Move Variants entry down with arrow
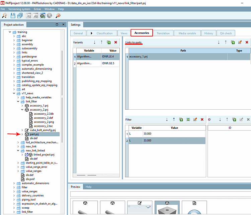This screenshot has width=251, height=215. 94,42
